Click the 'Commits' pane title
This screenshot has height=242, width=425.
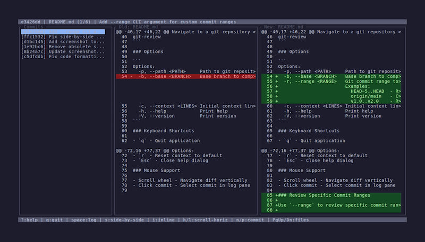33,26
